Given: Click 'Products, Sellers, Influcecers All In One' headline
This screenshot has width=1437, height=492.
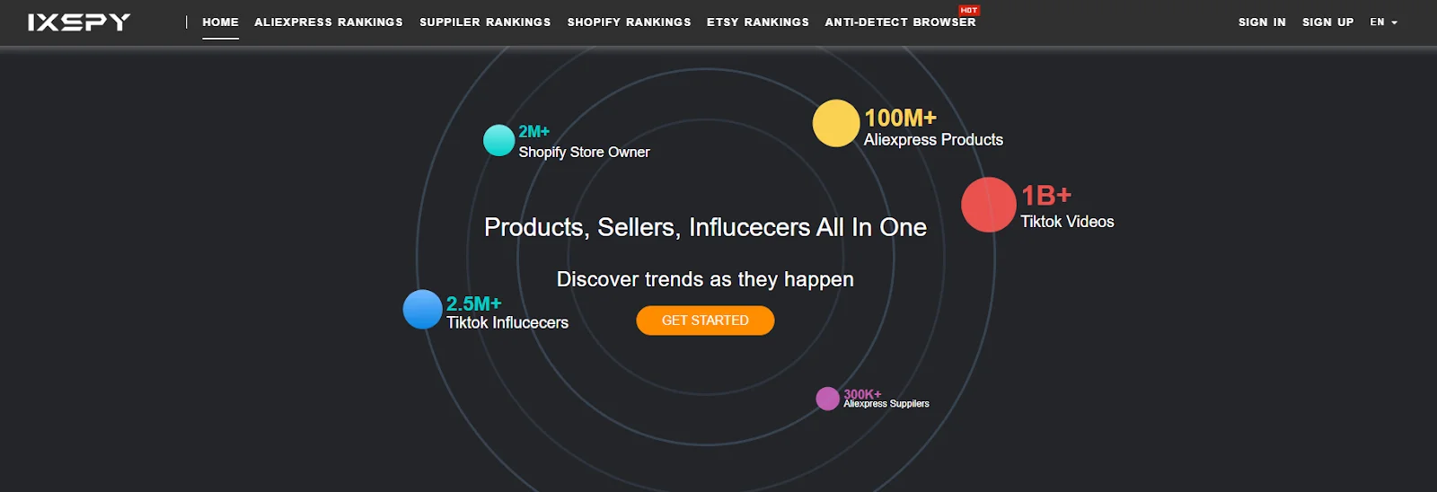Looking at the screenshot, I should (x=705, y=228).
